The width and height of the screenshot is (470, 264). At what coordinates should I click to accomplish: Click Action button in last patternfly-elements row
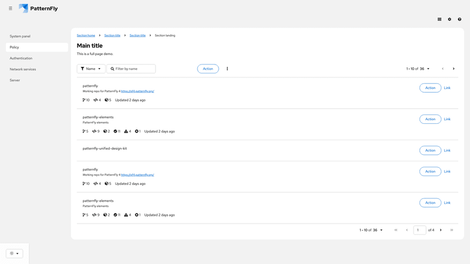(x=430, y=203)
